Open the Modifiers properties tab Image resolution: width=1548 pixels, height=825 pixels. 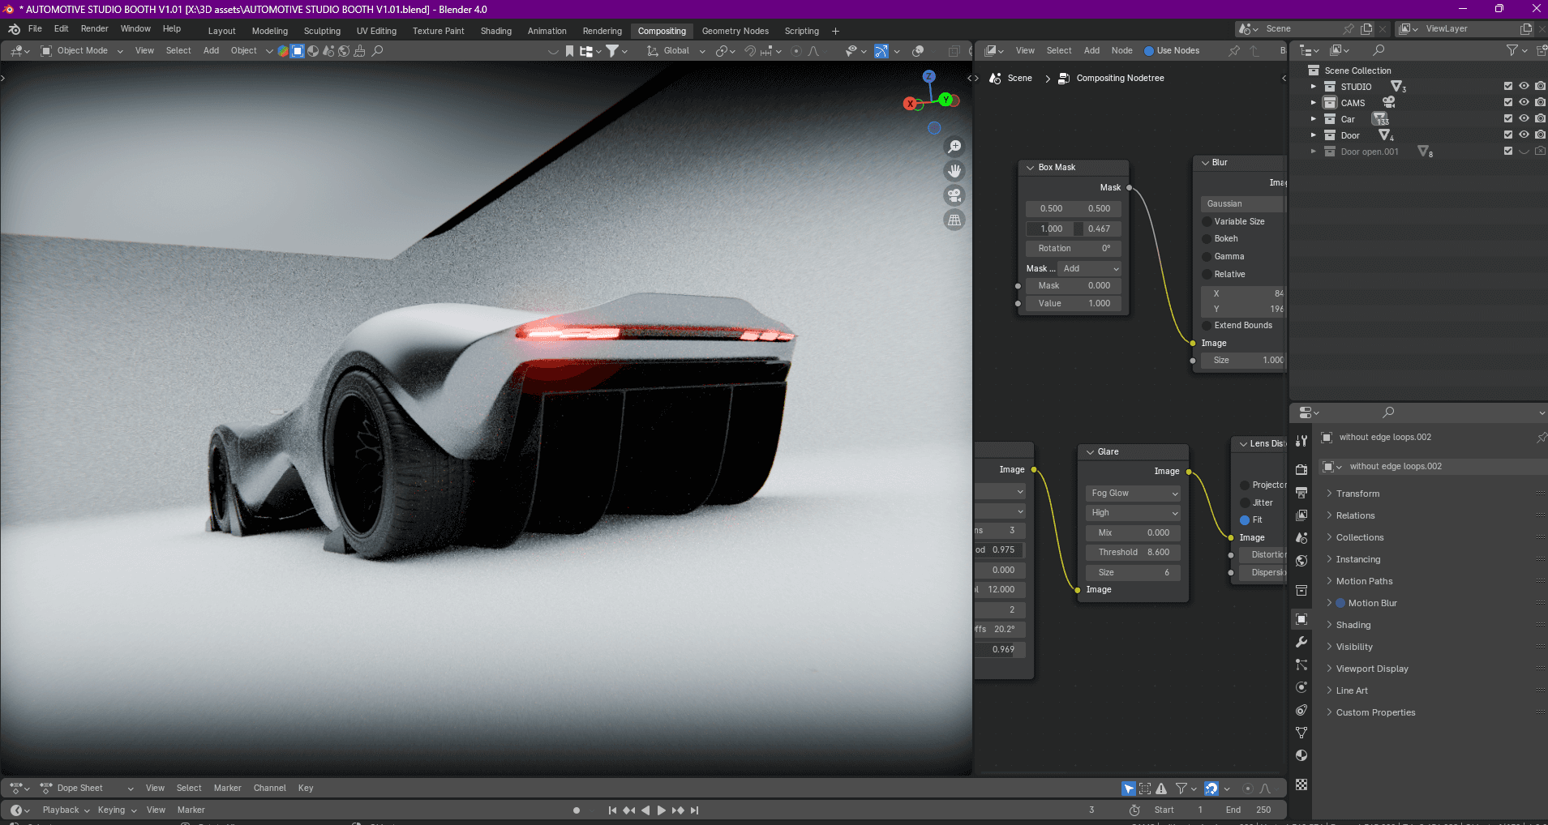click(x=1301, y=642)
